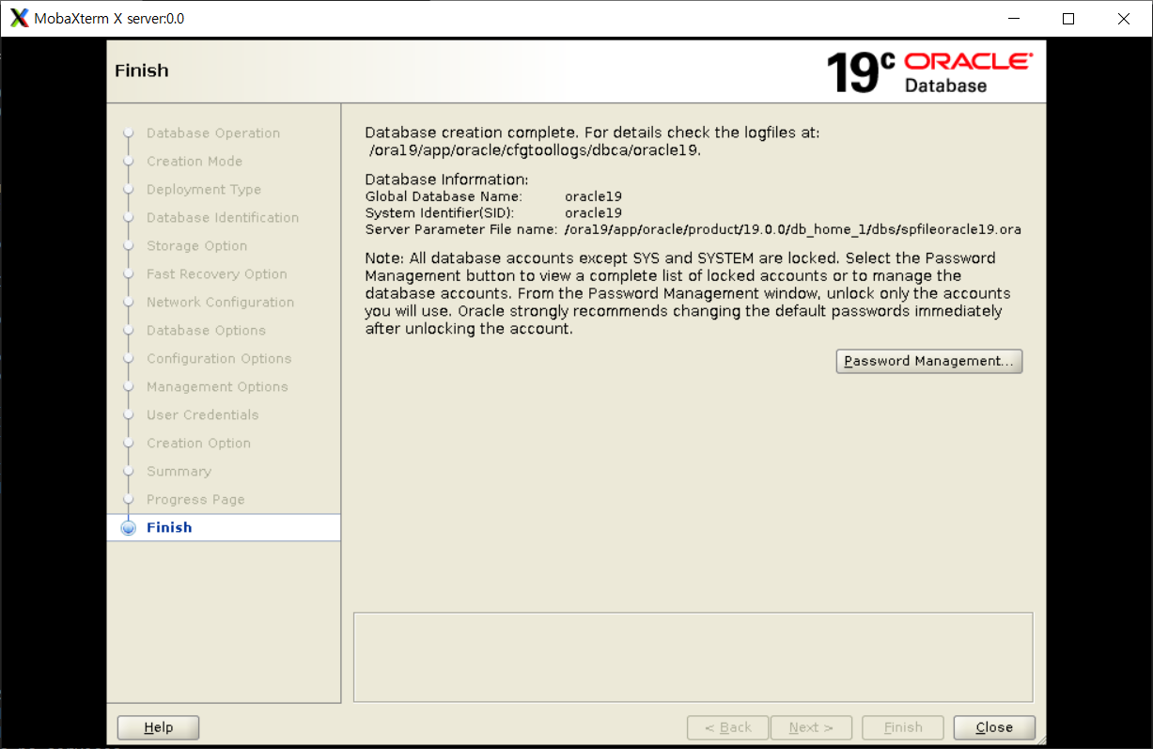Click the 'System Identifier(SID):' label
Screen dimensions: 1153x749
[440, 213]
